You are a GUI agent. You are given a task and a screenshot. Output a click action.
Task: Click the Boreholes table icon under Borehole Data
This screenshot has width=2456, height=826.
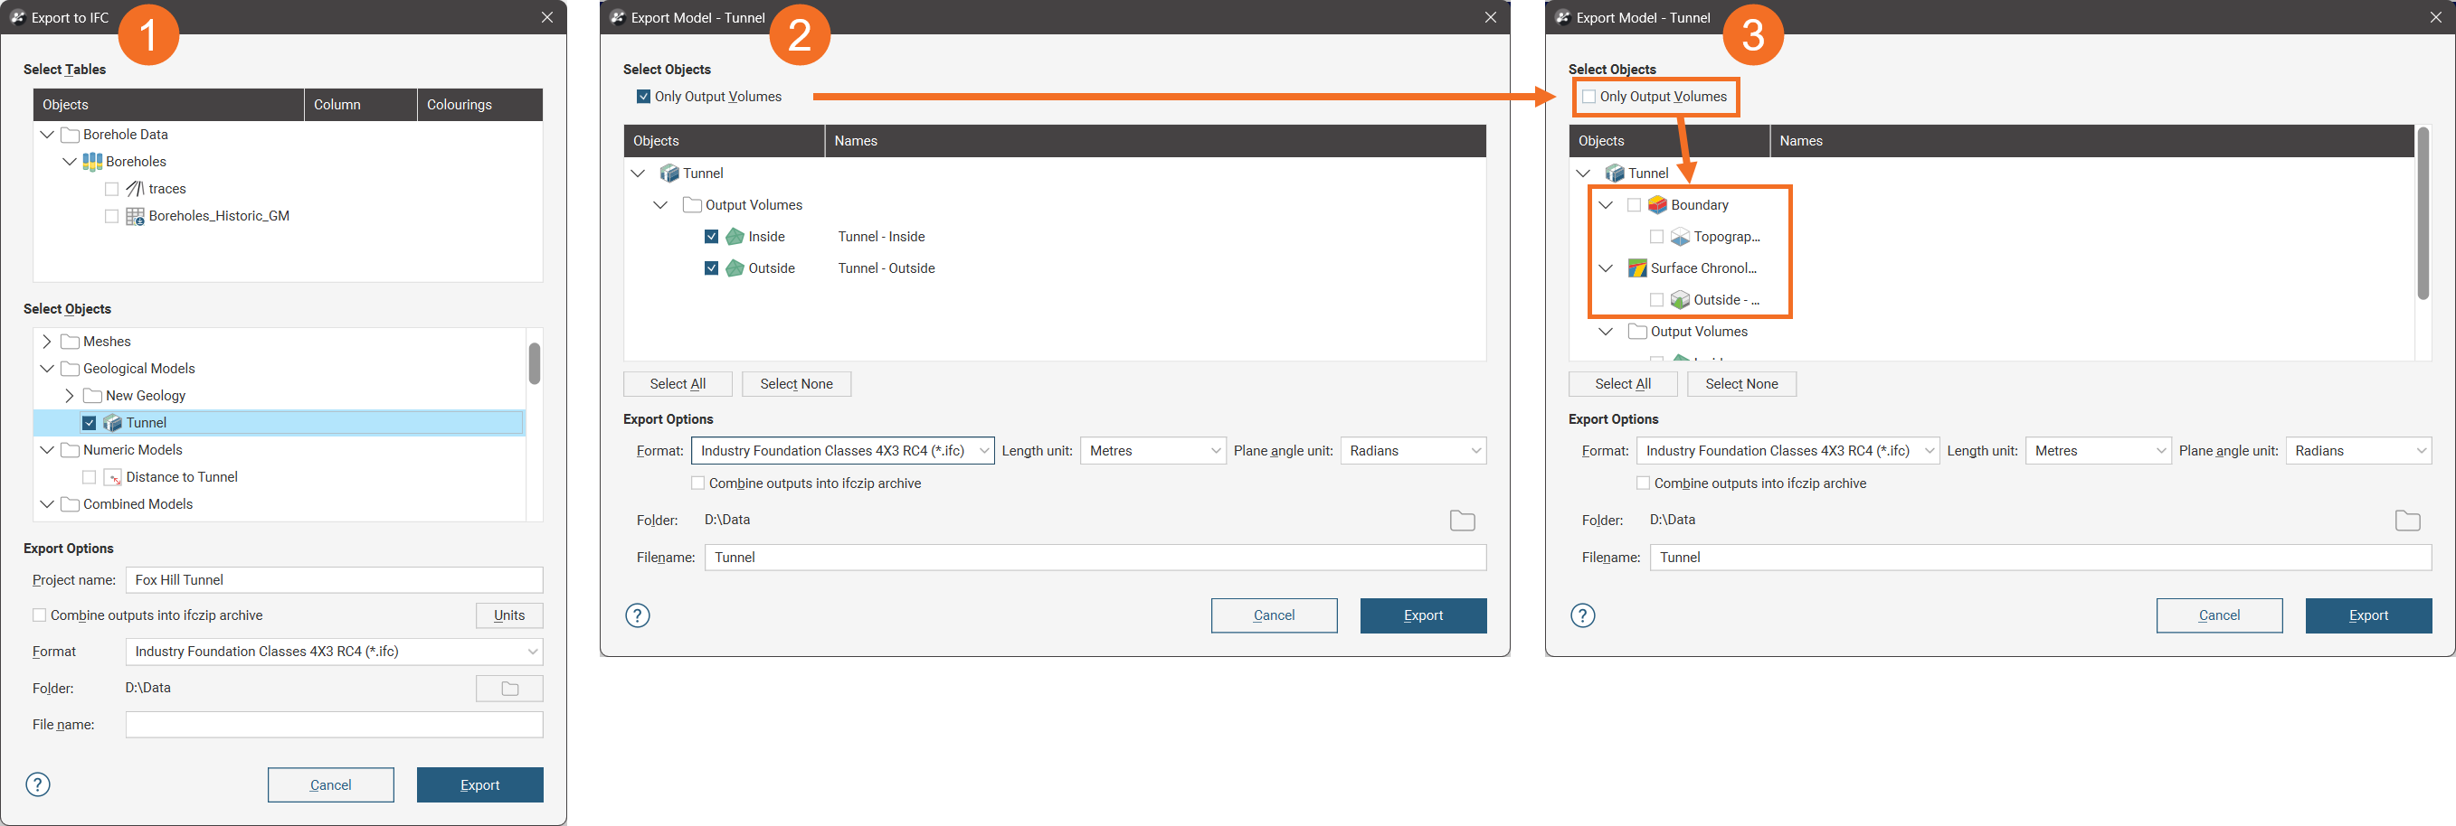(x=91, y=162)
